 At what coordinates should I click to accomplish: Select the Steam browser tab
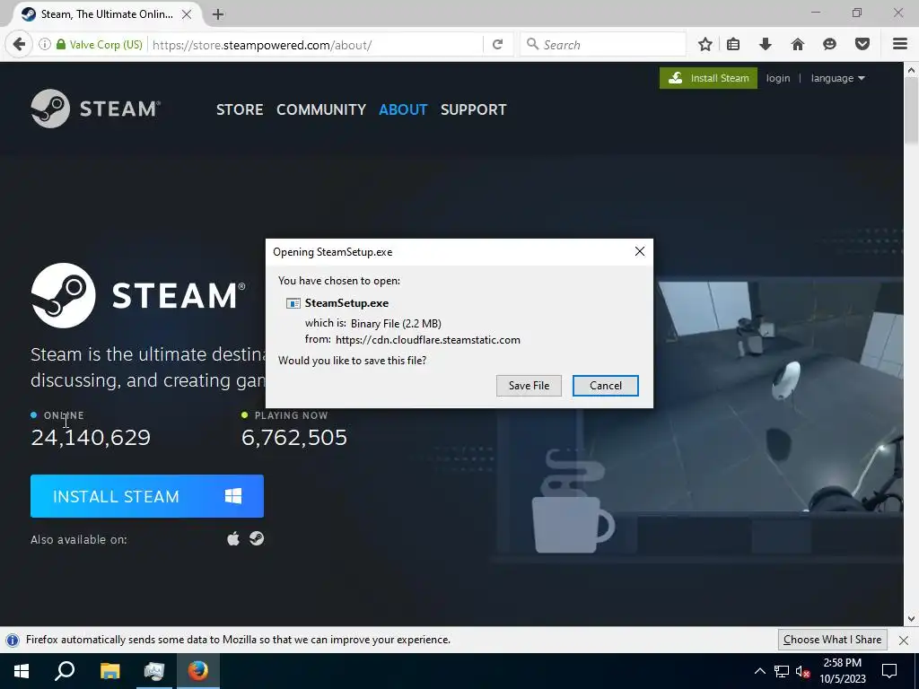(106, 14)
